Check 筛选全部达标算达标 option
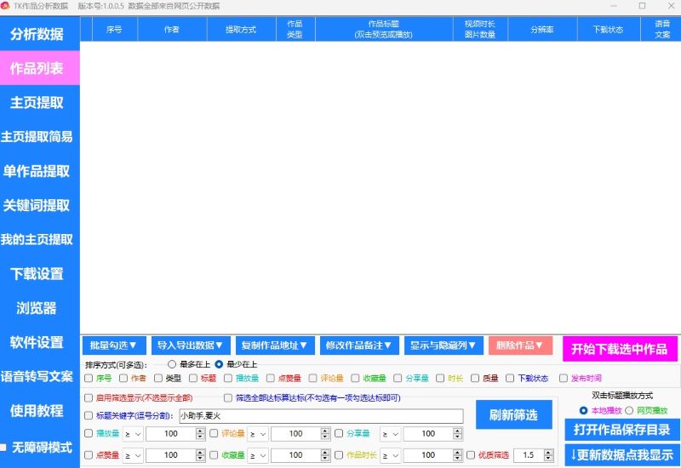 point(228,397)
